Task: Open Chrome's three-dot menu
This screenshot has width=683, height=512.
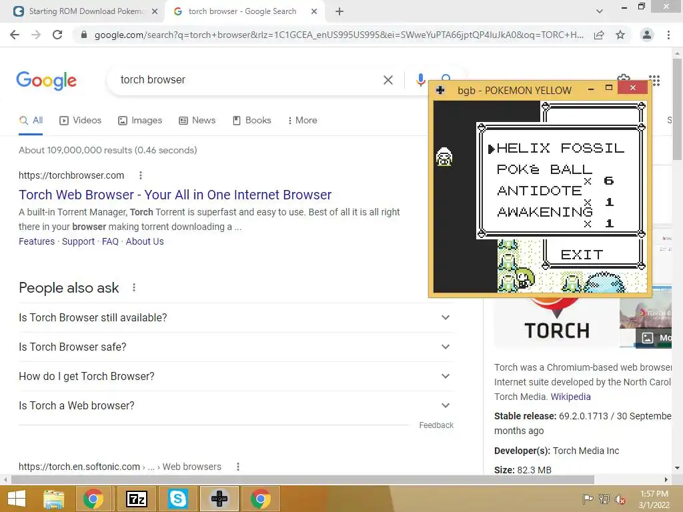Action: pyautogui.click(x=668, y=35)
